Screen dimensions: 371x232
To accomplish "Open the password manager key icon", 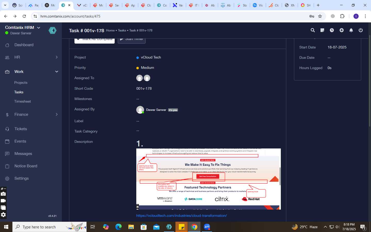I will (311, 16).
